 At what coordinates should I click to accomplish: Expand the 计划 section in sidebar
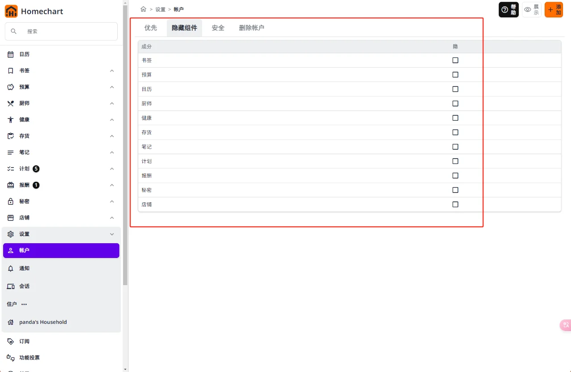pyautogui.click(x=112, y=168)
